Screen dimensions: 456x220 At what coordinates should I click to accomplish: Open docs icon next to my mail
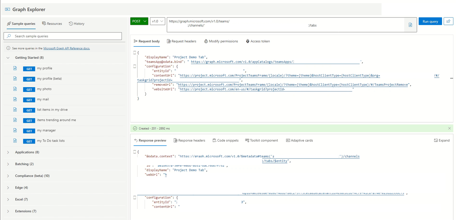(15, 99)
